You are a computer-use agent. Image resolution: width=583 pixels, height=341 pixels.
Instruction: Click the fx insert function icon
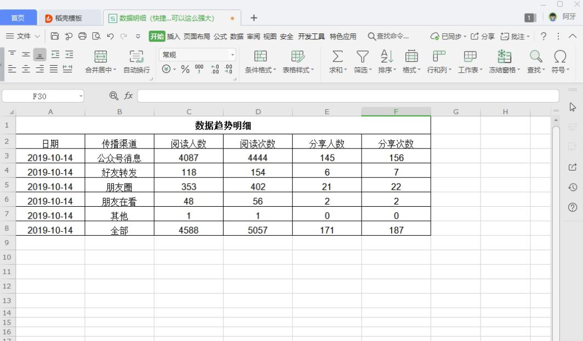(x=128, y=95)
